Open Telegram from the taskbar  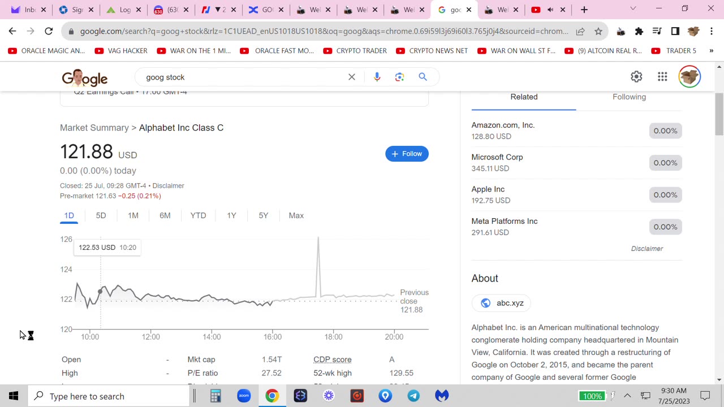pyautogui.click(x=413, y=396)
